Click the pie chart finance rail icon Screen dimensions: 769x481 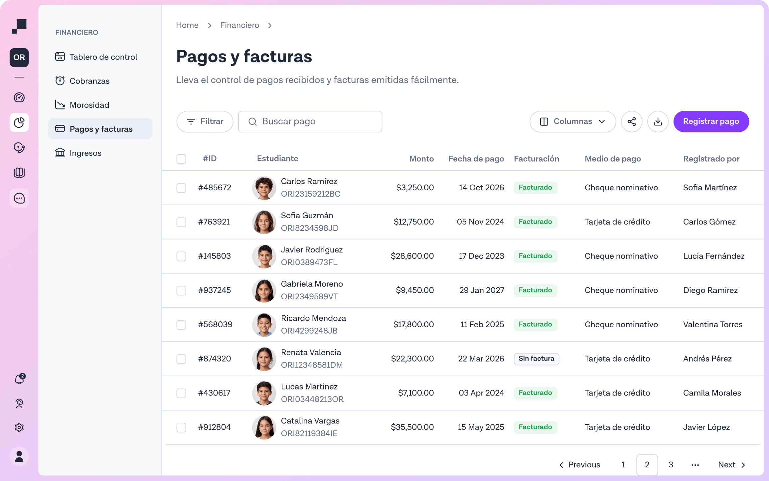(x=19, y=123)
